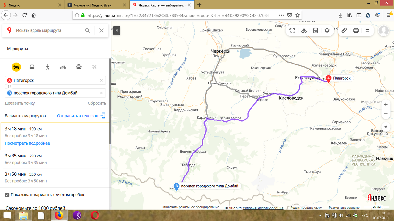Toggle traffic layer on the map
This screenshot has width=394, height=221.
pyautogui.click(x=292, y=31)
